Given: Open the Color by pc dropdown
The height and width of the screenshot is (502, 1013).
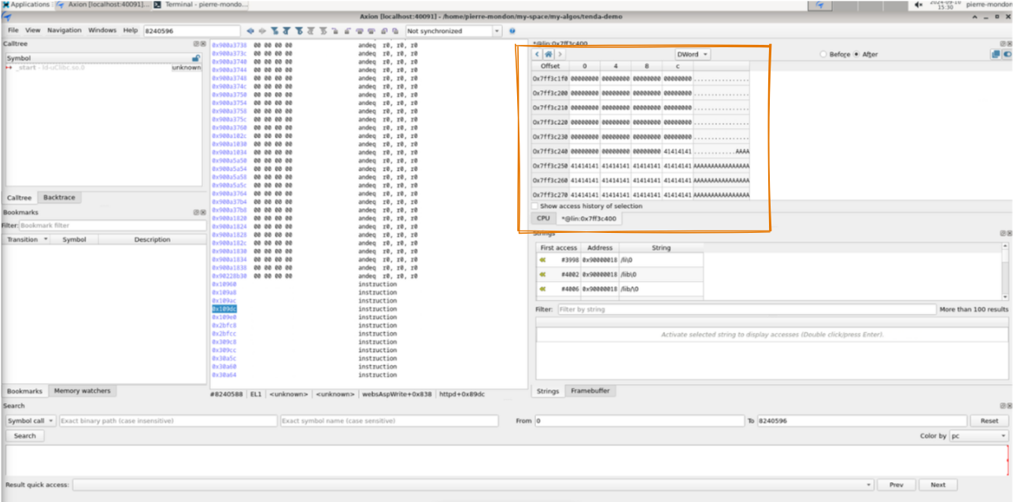Looking at the screenshot, I should coord(978,436).
